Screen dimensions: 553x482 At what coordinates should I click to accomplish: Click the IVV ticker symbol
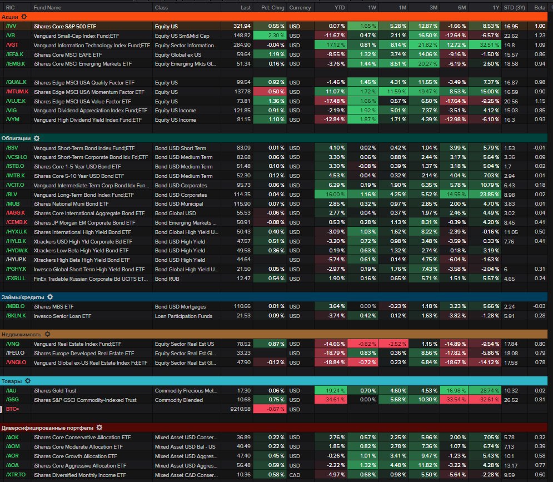pos(11,26)
